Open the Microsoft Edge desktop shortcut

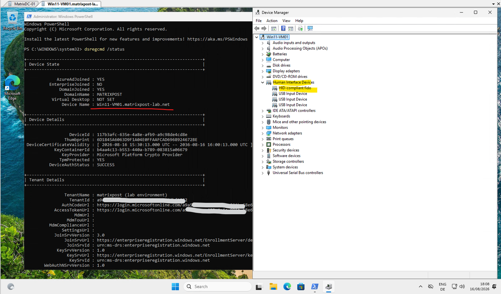coord(12,88)
